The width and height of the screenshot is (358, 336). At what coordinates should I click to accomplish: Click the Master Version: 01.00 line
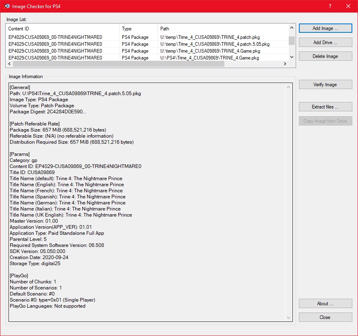34,221
